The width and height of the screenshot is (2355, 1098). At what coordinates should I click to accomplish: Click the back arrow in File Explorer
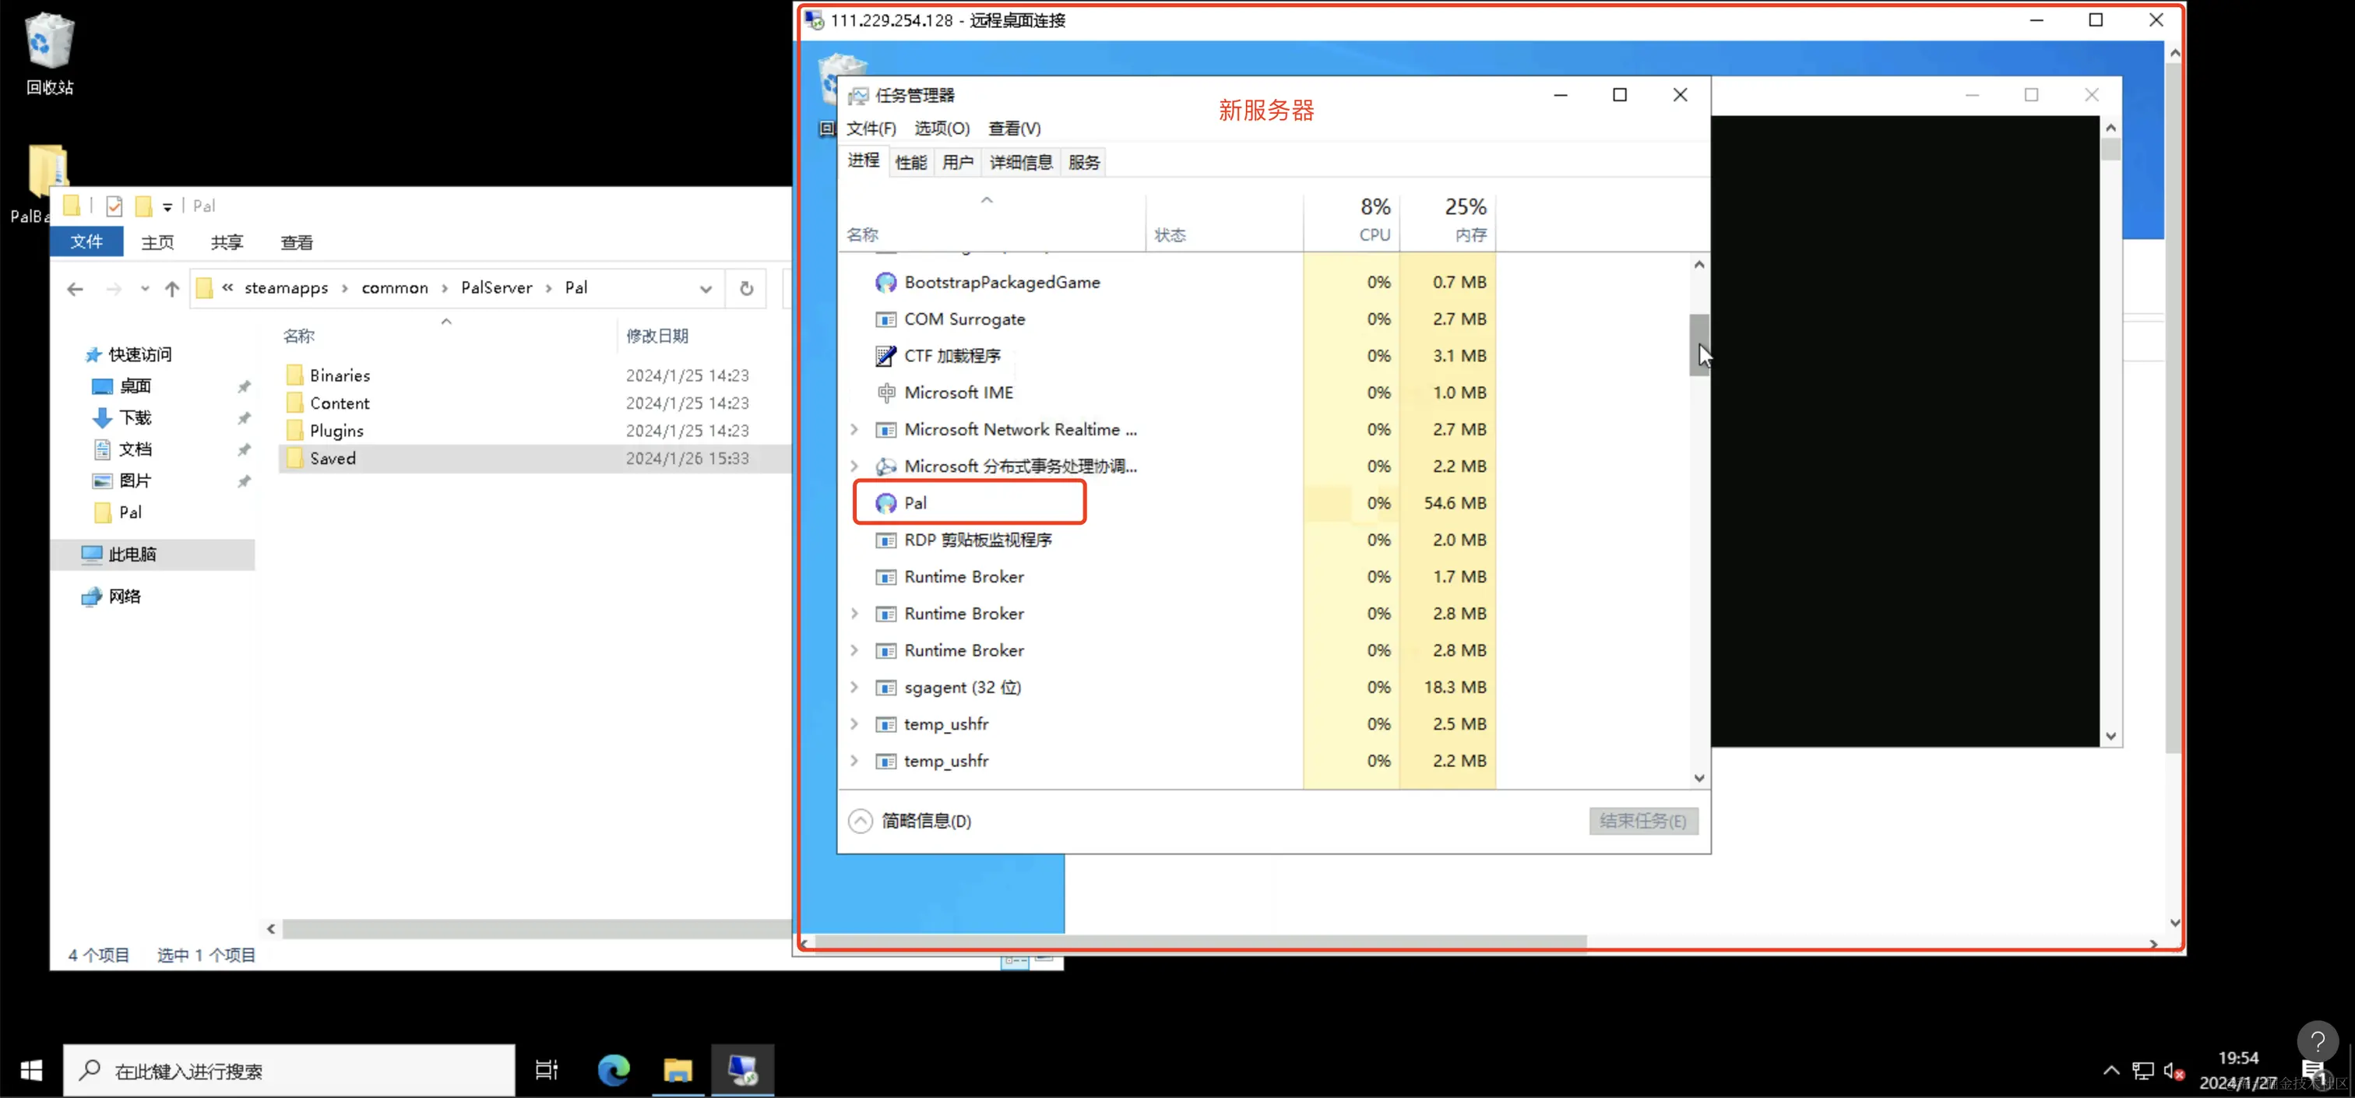pyautogui.click(x=75, y=289)
